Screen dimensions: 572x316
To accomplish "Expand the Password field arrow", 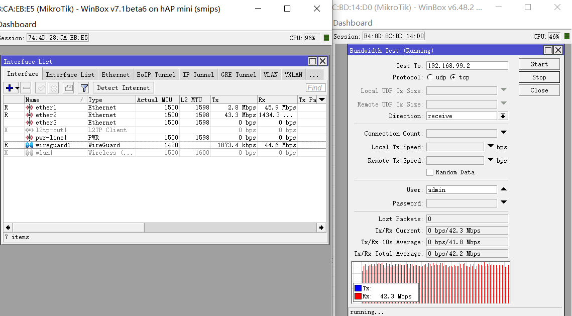I will pos(504,202).
